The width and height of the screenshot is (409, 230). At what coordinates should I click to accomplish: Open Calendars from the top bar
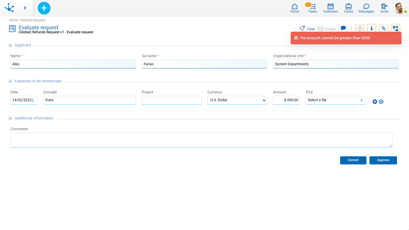[x=330, y=8]
